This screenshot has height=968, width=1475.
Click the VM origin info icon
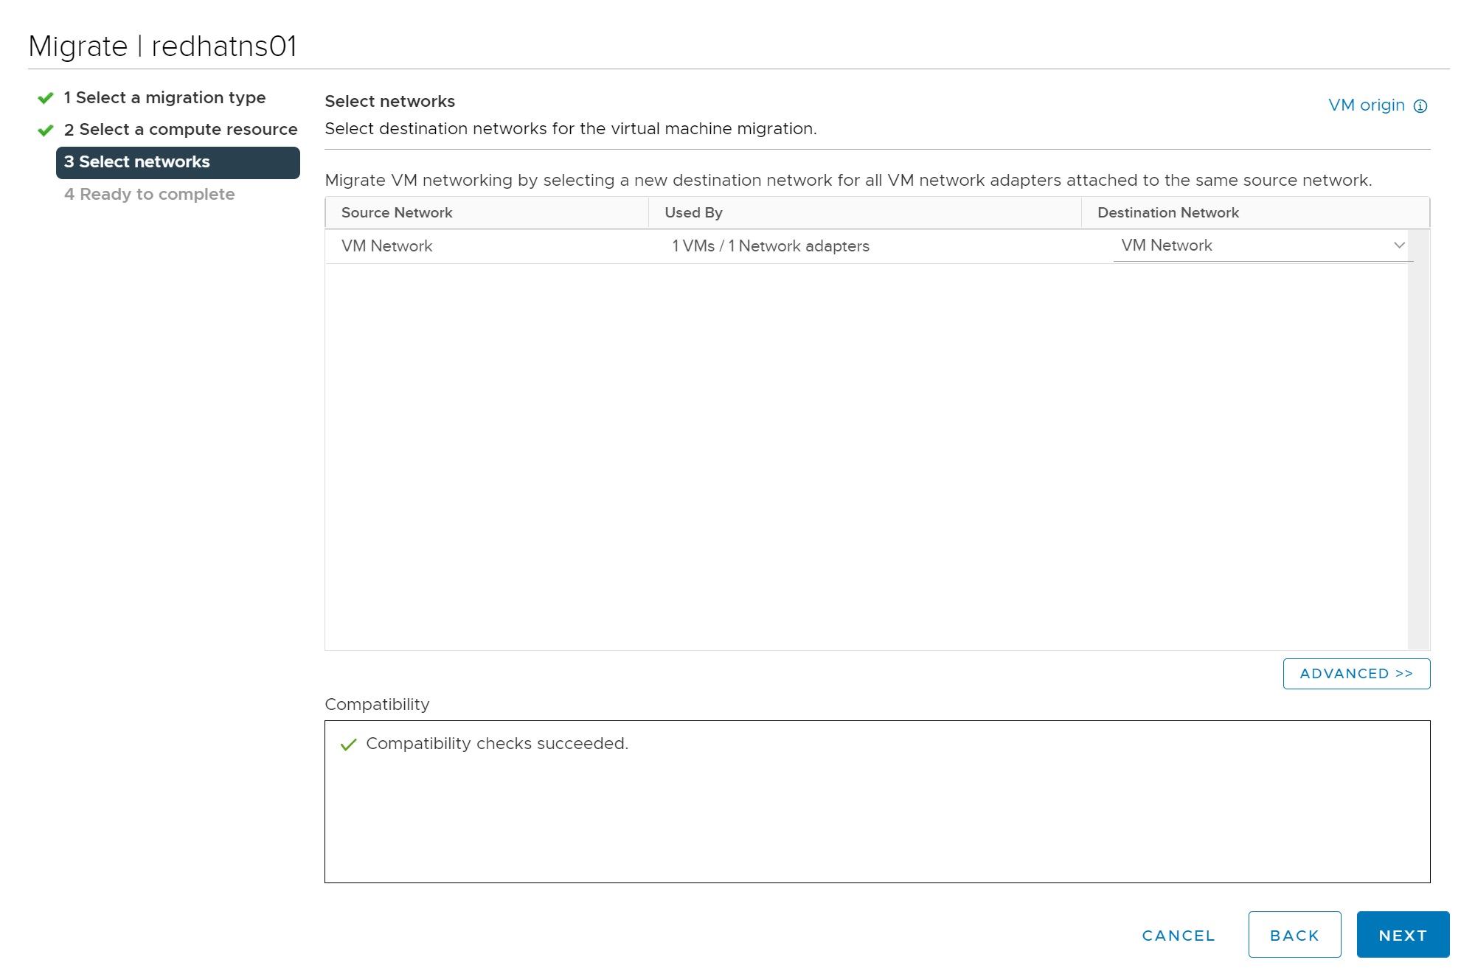(x=1420, y=106)
